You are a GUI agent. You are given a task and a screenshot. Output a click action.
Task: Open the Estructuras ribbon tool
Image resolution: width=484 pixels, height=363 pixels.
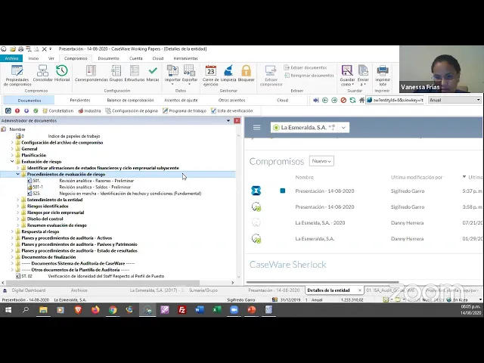[135, 73]
